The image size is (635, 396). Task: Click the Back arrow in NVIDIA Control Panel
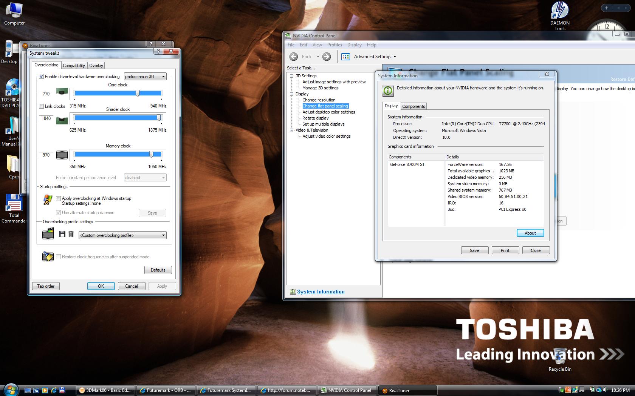tap(294, 57)
